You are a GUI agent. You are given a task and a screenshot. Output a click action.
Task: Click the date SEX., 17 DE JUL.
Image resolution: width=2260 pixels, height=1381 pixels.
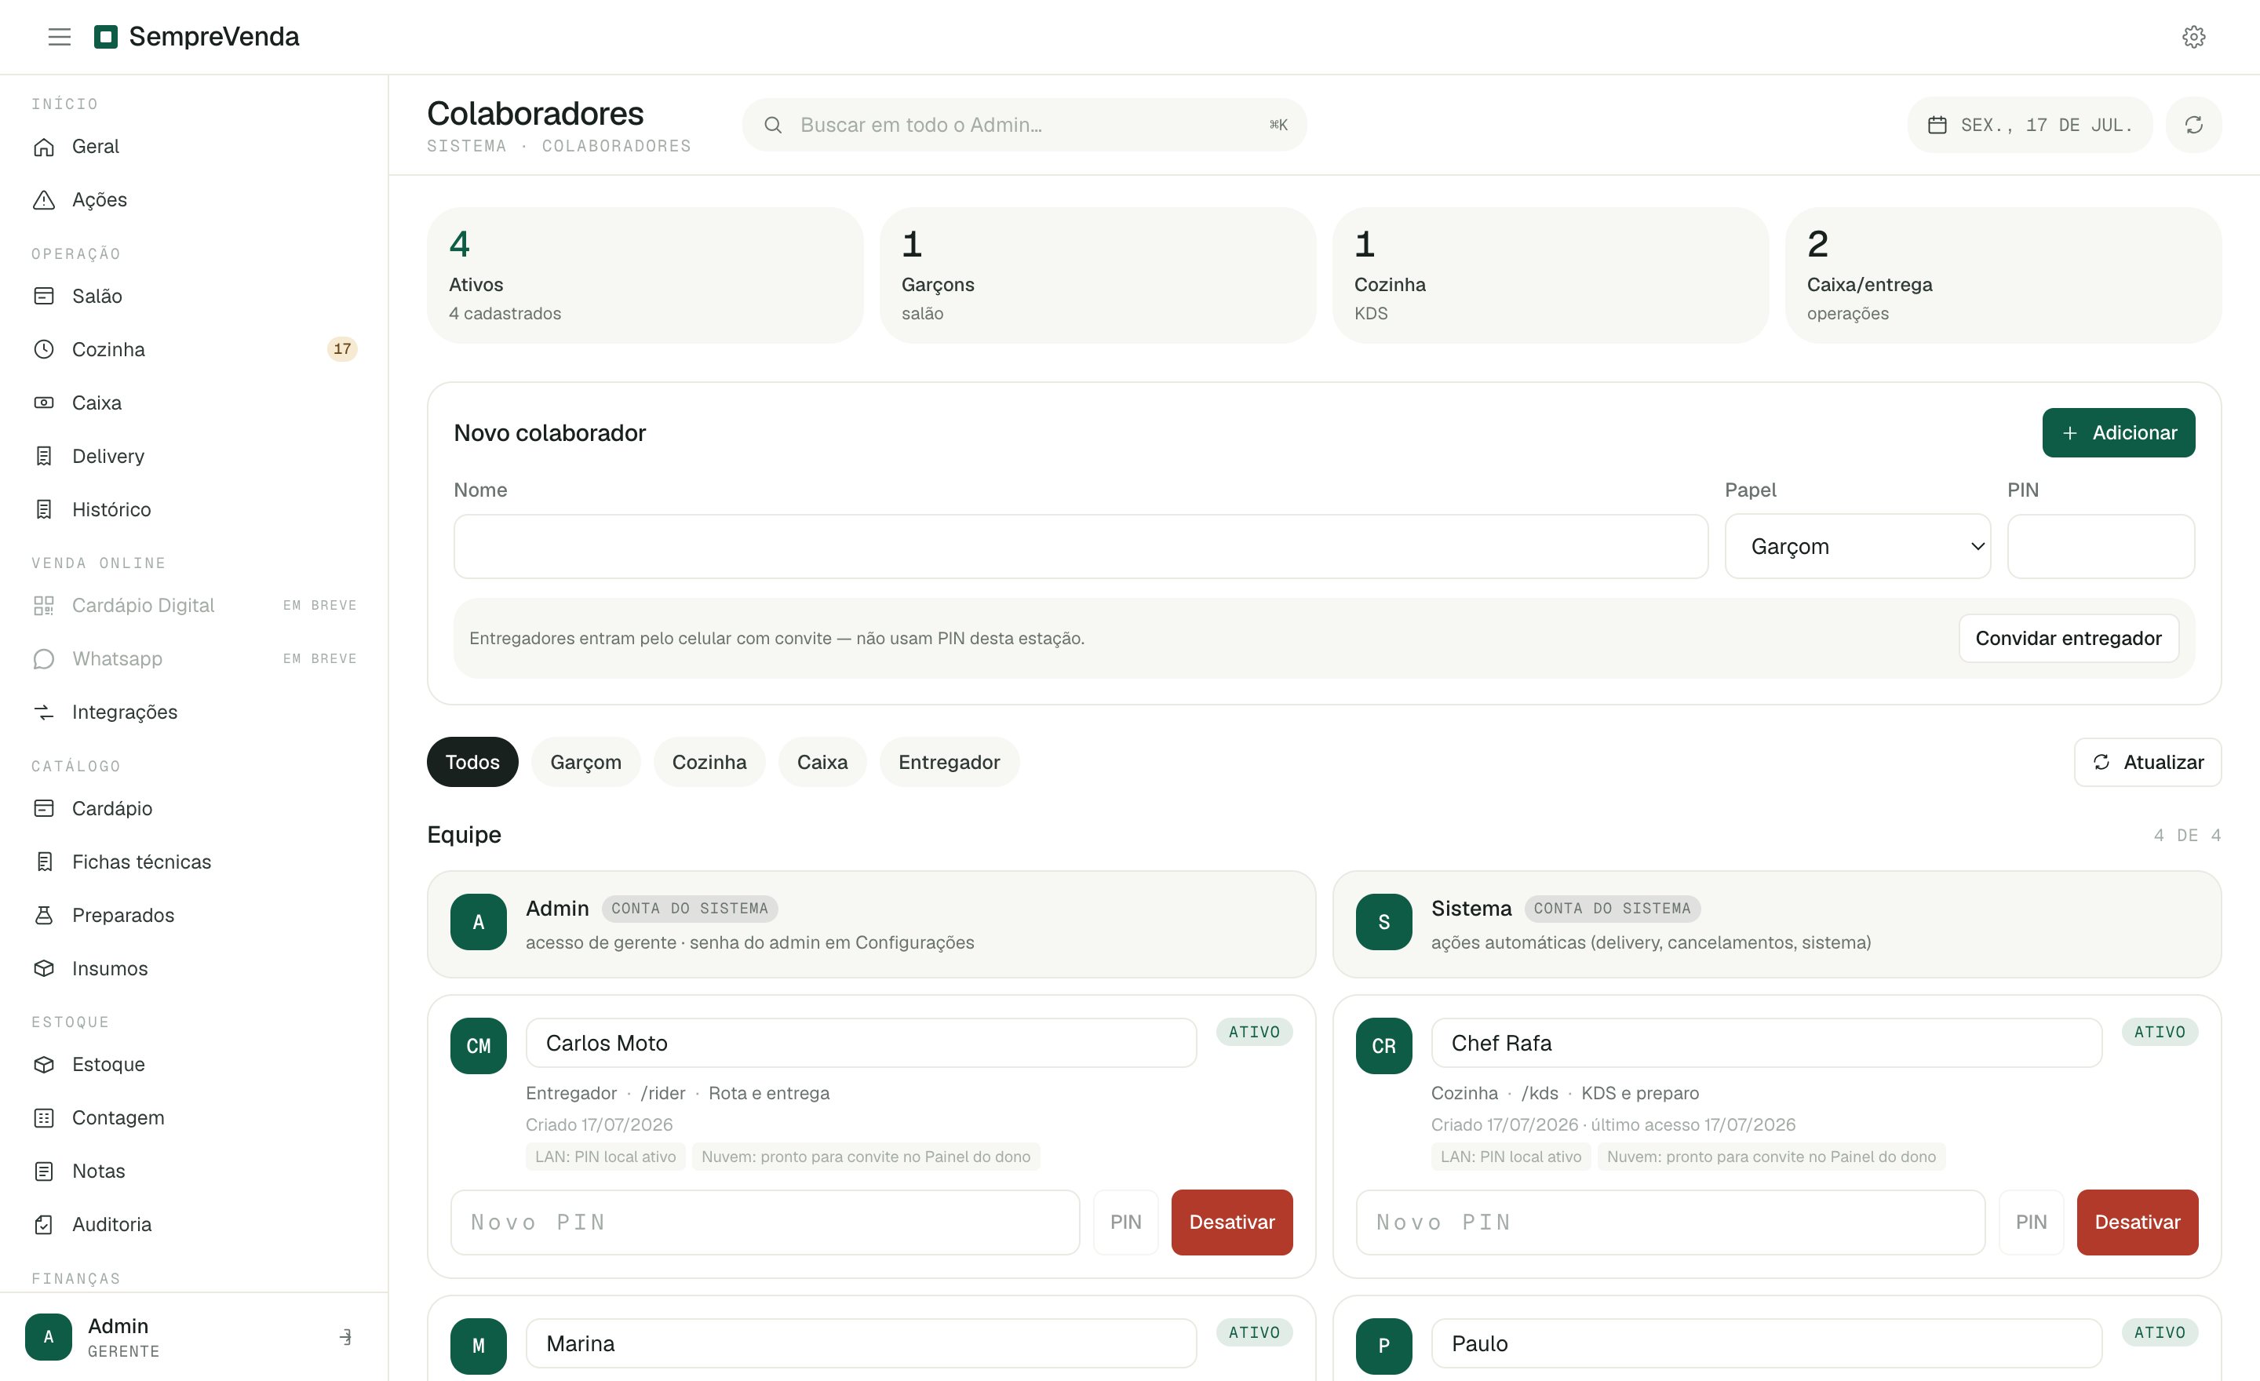tap(2030, 125)
